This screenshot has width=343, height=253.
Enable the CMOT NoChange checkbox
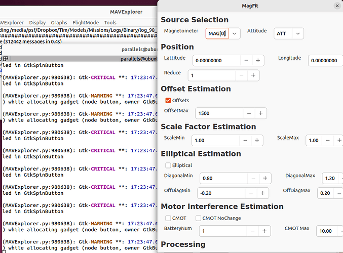pos(198,218)
